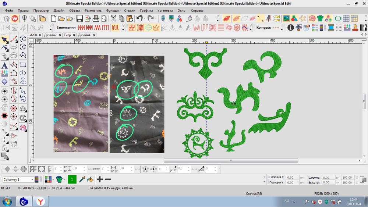
Task: Click the green T-shirt garment icon
Action: pos(321,18)
